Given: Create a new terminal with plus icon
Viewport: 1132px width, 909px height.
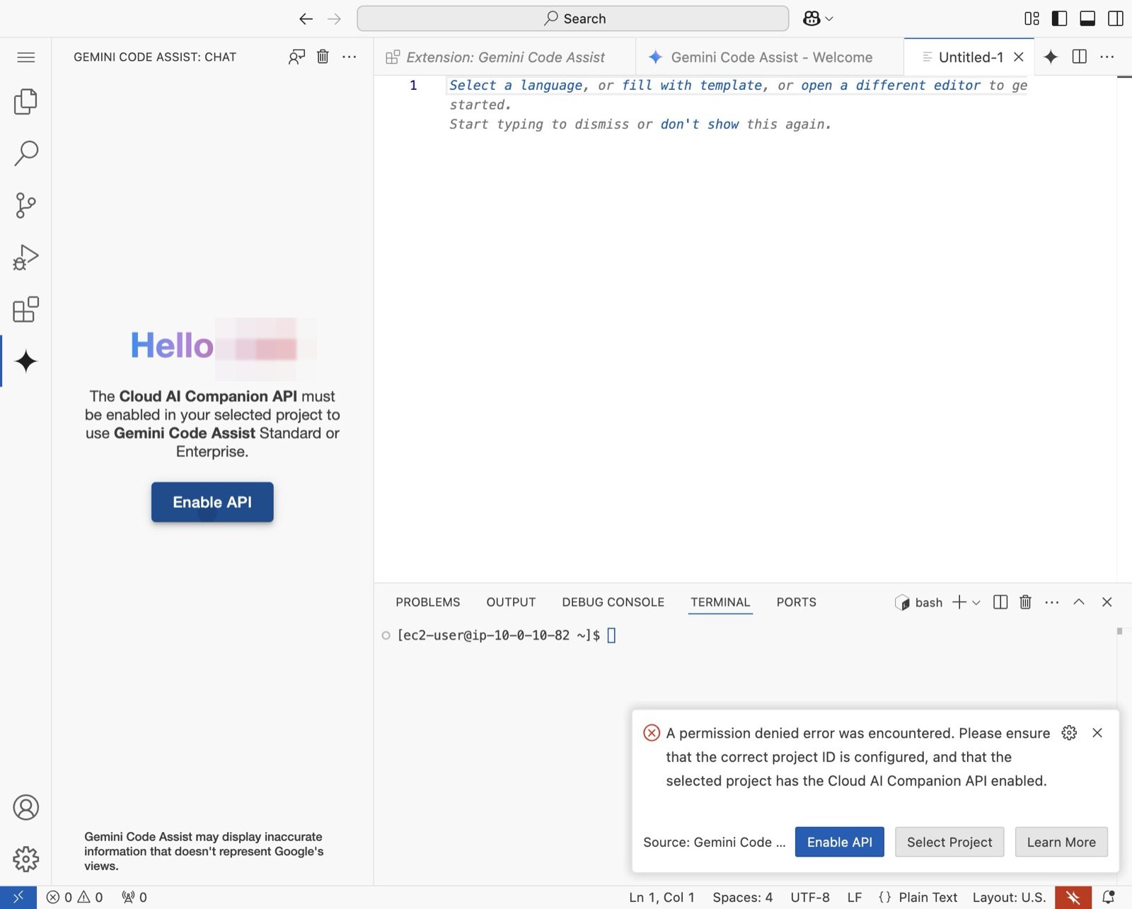Looking at the screenshot, I should click(959, 602).
